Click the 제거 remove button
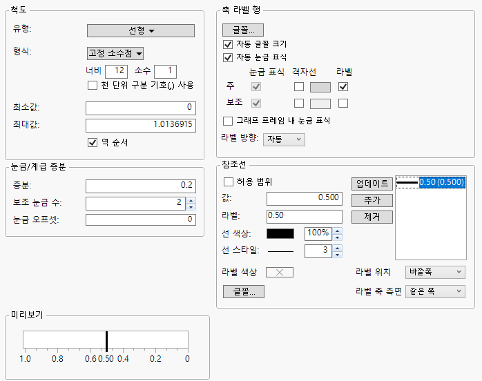This screenshot has height=381, width=482. pyautogui.click(x=372, y=217)
